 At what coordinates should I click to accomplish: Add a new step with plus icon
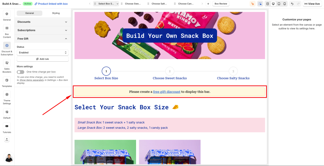208,4
